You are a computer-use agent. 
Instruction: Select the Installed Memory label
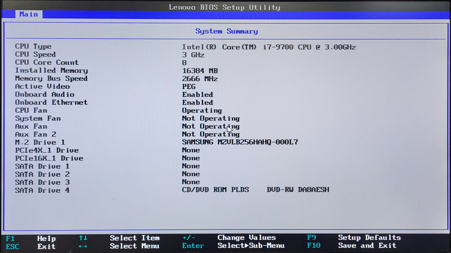(x=51, y=70)
